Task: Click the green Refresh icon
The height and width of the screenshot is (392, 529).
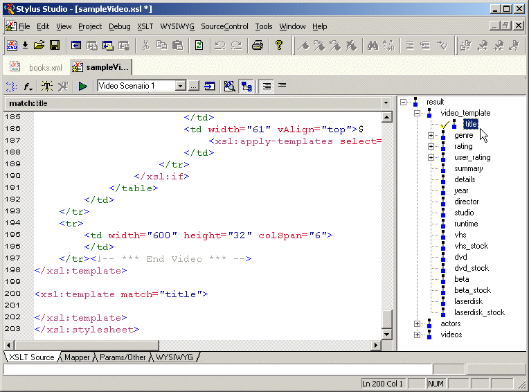Action: (x=199, y=46)
